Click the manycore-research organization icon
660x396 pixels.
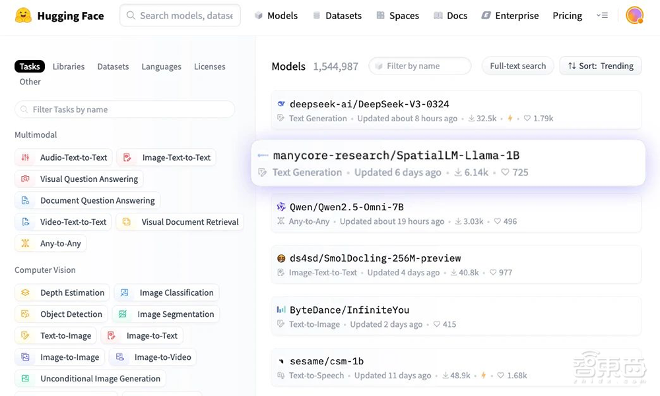click(263, 156)
